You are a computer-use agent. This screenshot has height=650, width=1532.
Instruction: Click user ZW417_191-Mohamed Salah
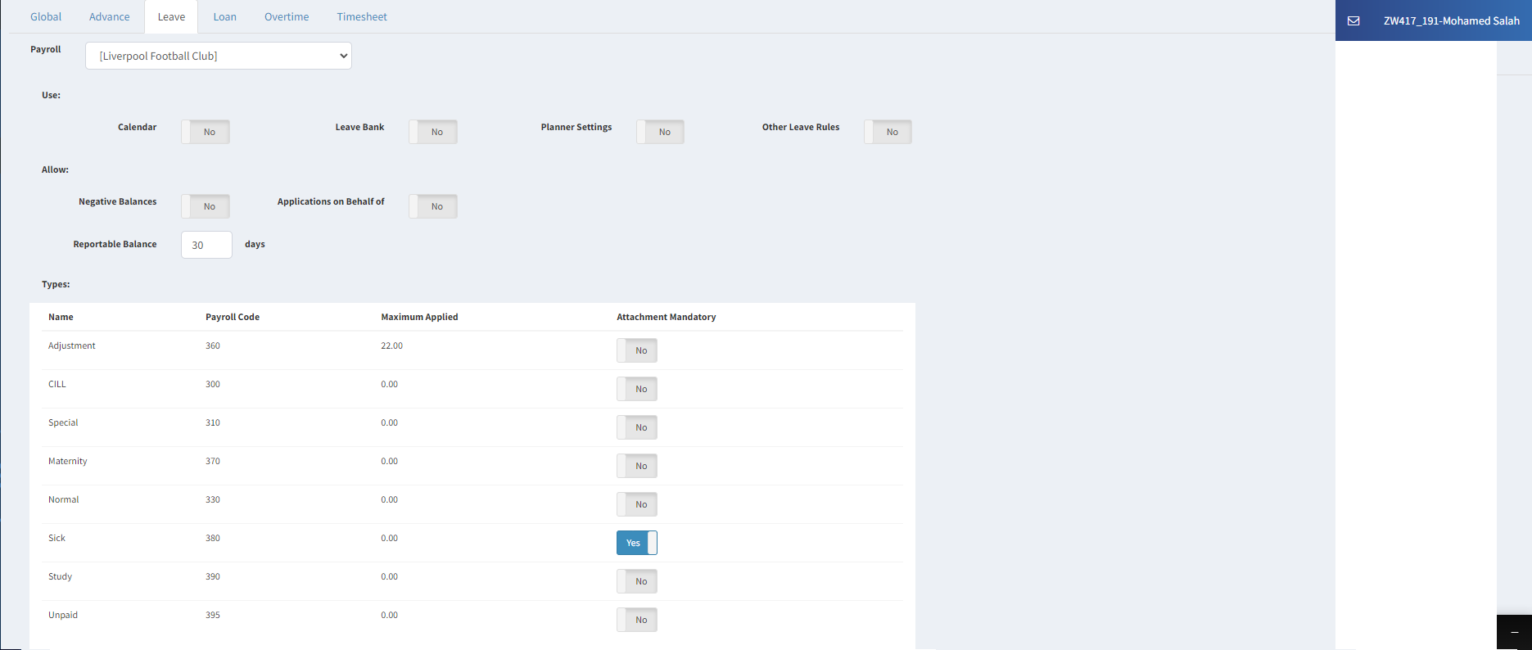[x=1451, y=20]
